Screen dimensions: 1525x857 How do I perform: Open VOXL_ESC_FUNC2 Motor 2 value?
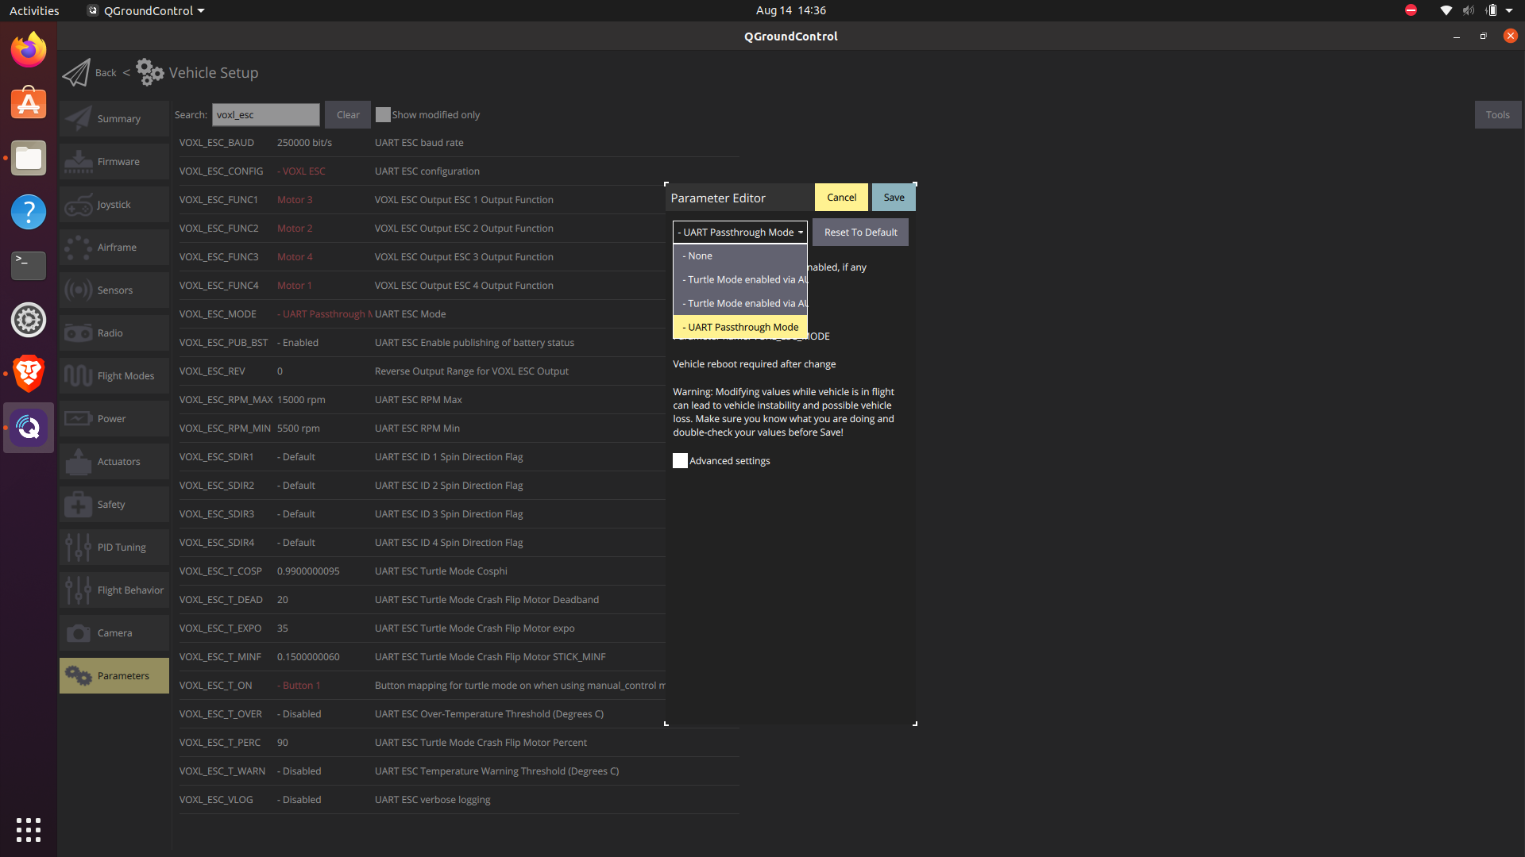click(x=295, y=229)
